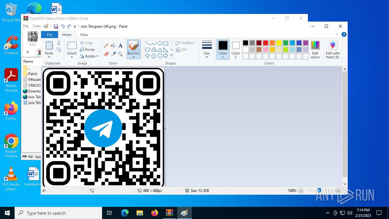Choose the Rounded rectangle shape
389x219 pixels.
pyautogui.click(x=147, y=50)
